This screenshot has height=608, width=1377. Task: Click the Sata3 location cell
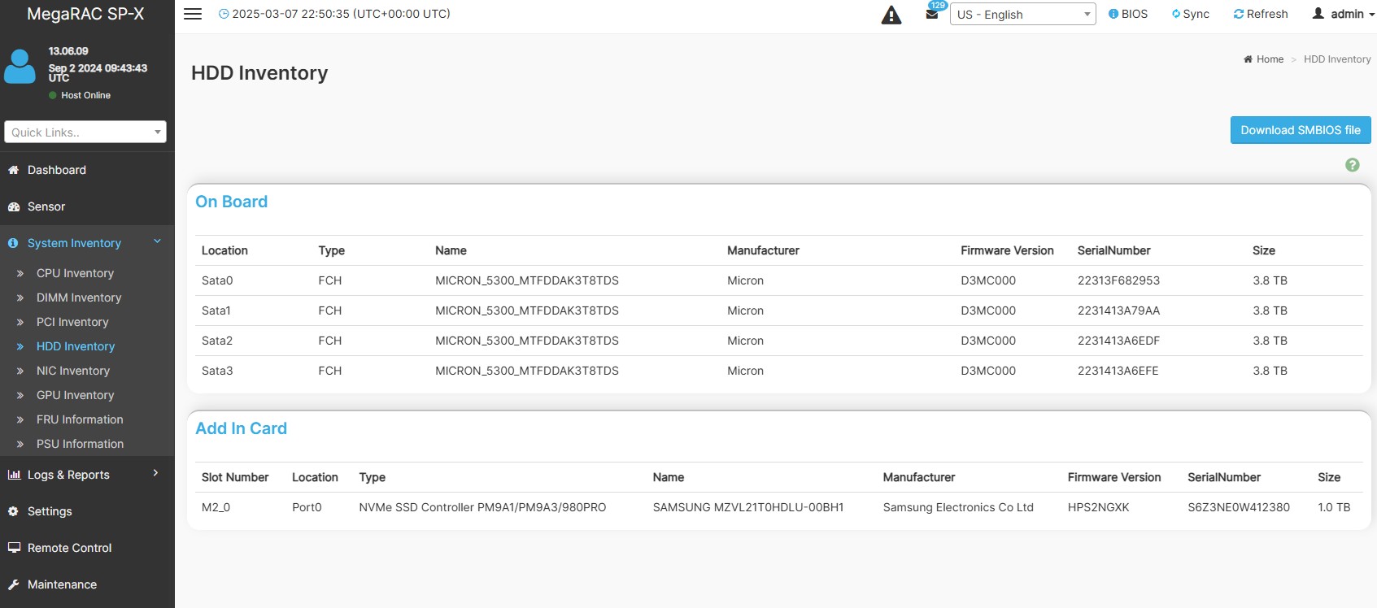click(x=217, y=371)
